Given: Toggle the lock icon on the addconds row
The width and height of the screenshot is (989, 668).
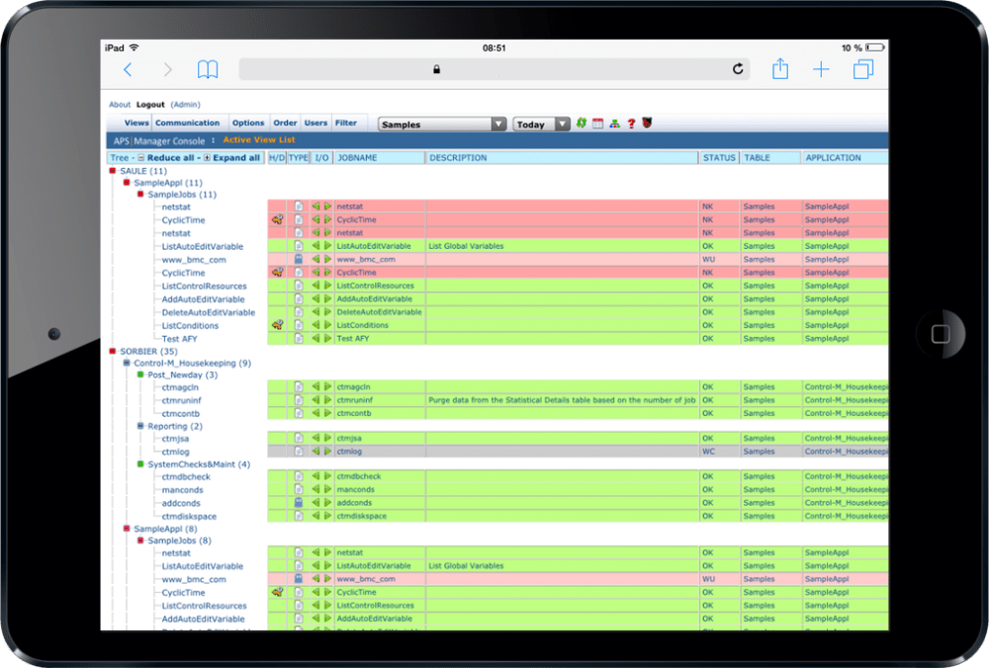Looking at the screenshot, I should tap(300, 502).
